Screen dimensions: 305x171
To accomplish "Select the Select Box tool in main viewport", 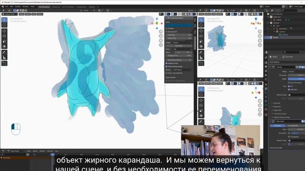I will tap(4, 20).
